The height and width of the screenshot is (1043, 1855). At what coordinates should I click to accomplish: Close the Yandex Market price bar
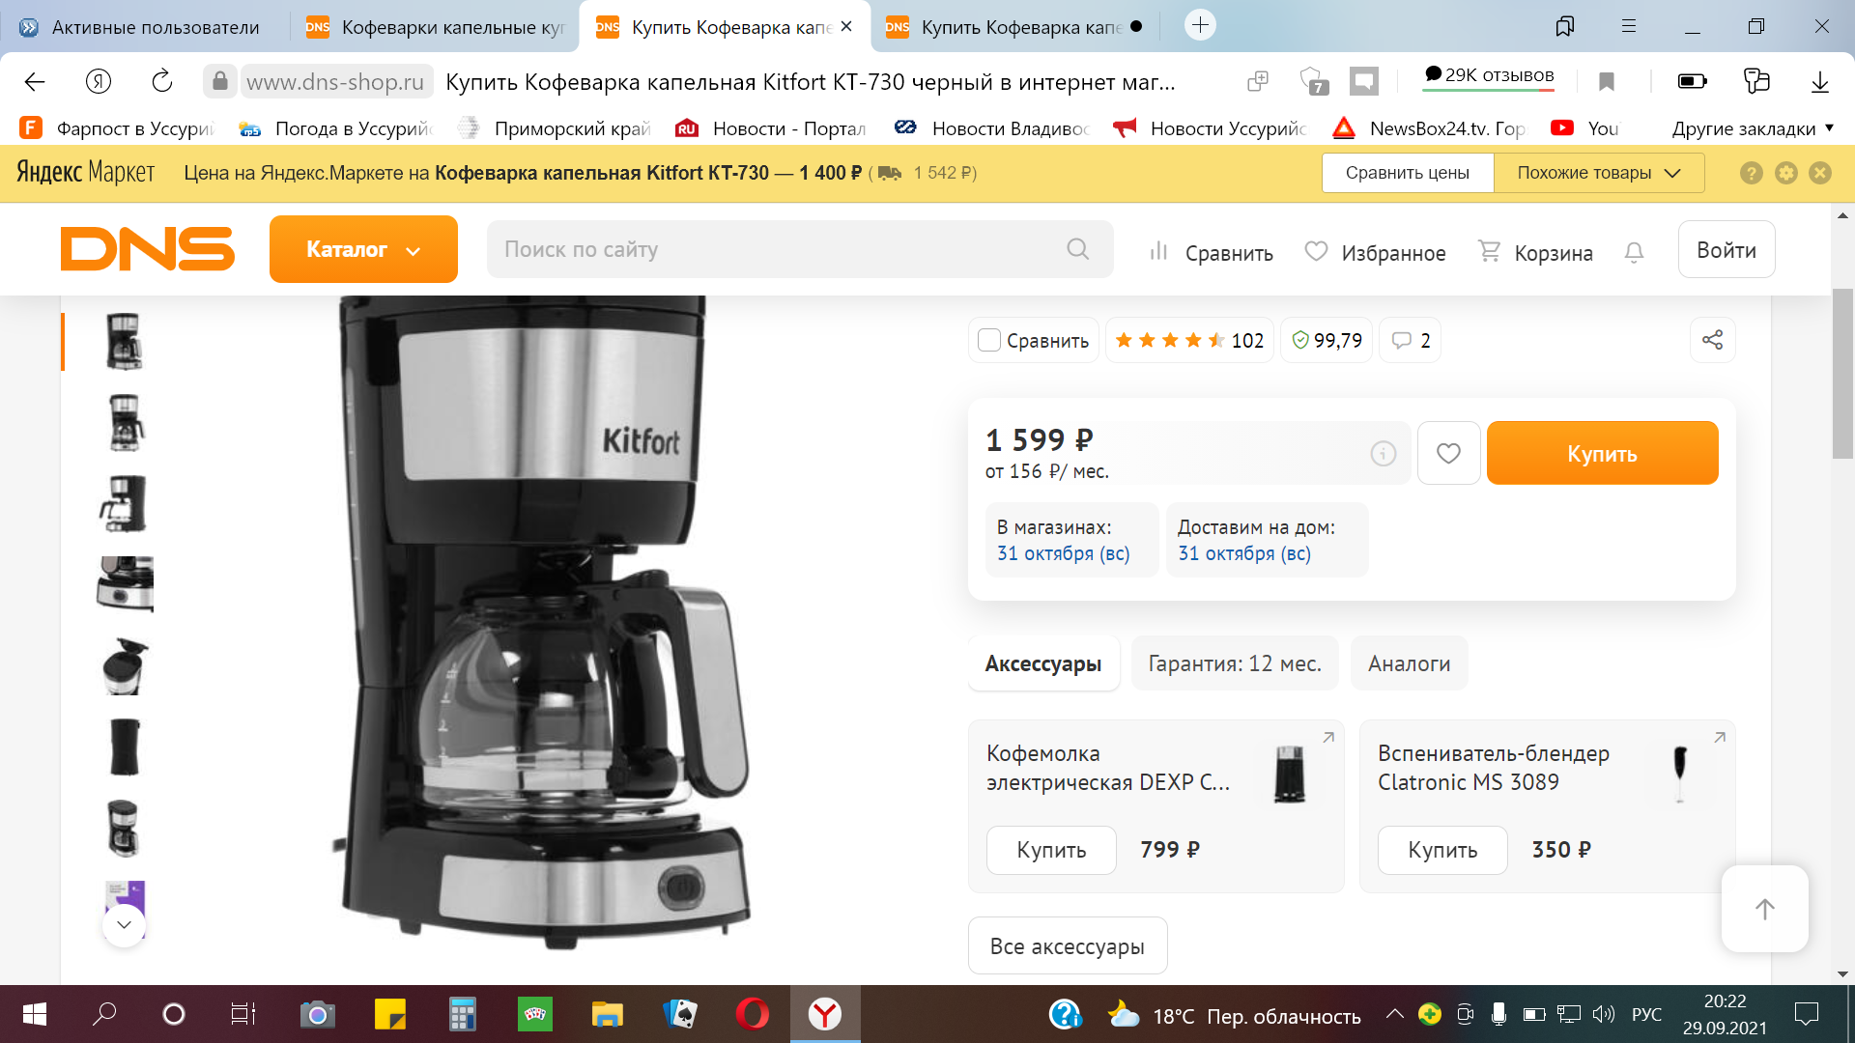click(x=1820, y=173)
